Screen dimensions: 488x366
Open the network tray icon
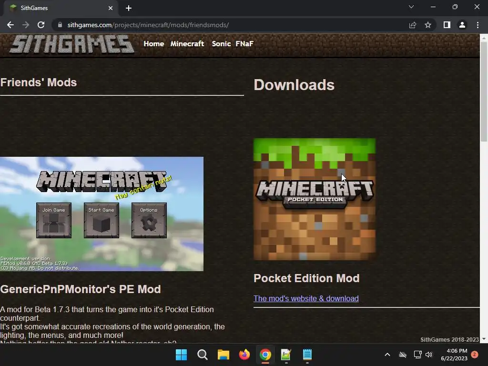417,355
